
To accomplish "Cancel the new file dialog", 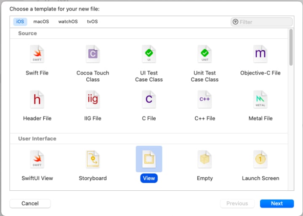I will (30, 203).
